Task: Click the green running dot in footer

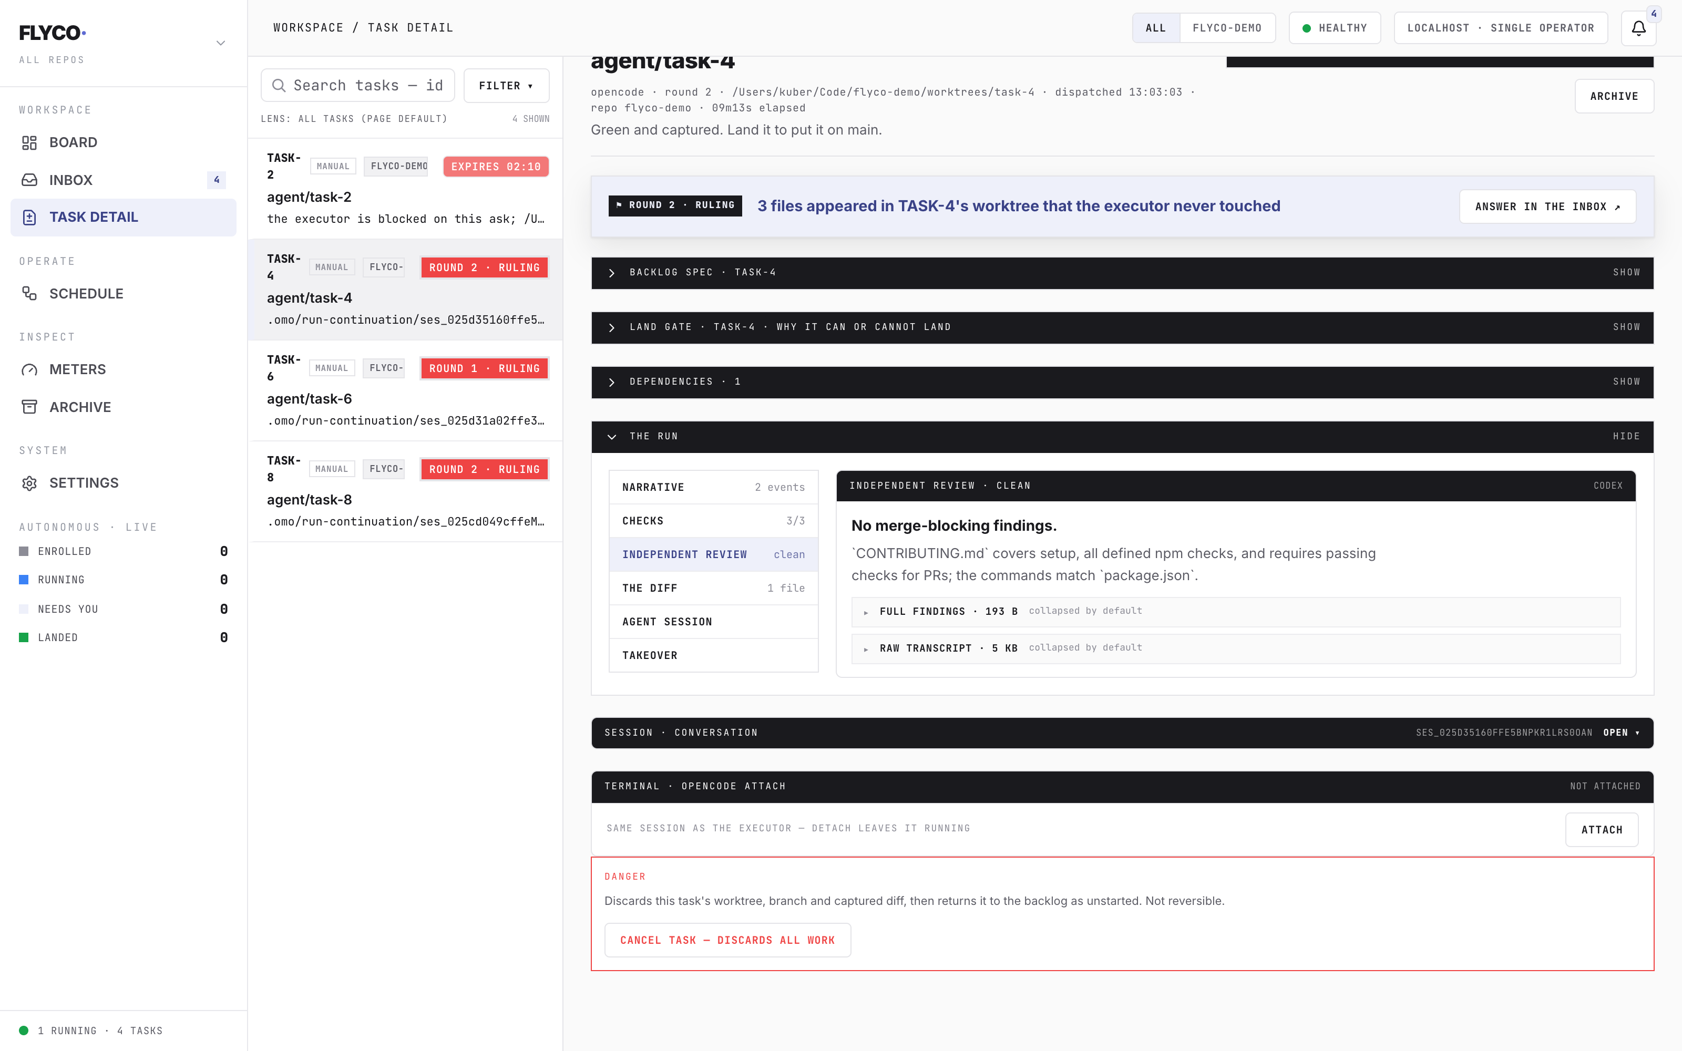Action: tap(24, 1030)
